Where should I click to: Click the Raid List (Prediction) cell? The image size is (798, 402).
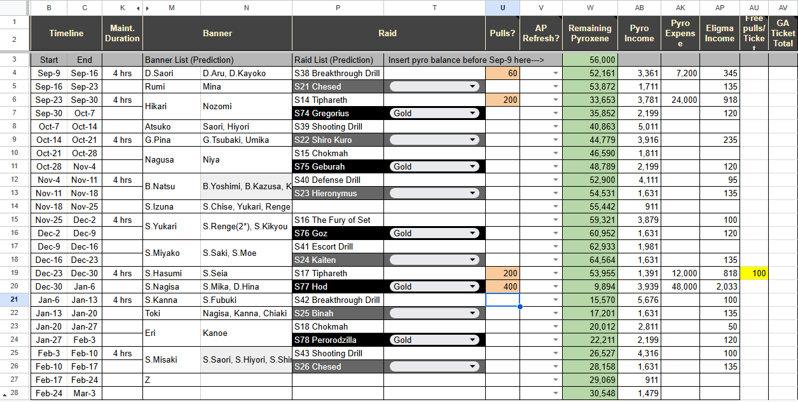click(x=338, y=60)
